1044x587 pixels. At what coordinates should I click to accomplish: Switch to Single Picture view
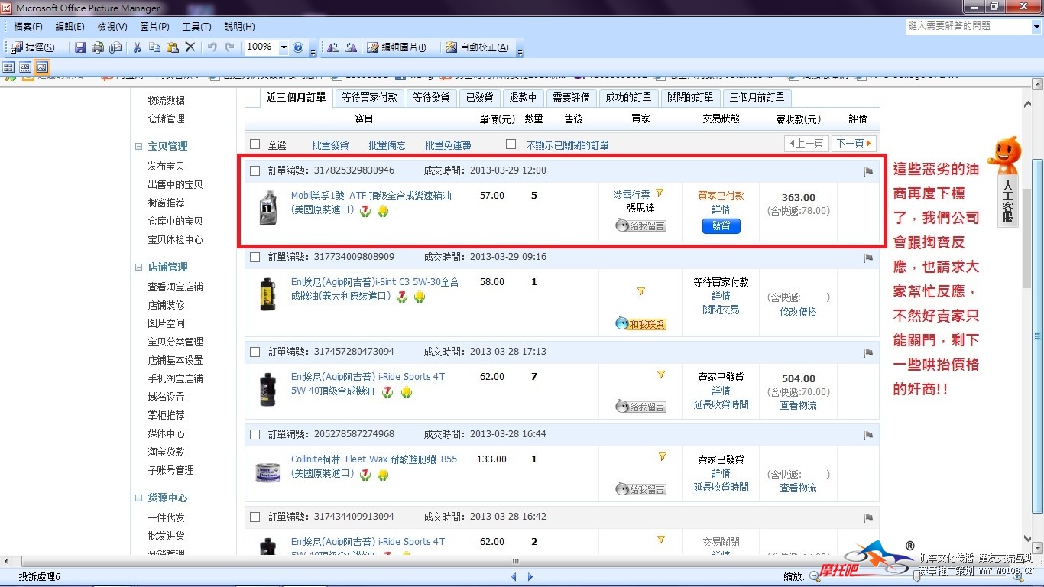(41, 67)
